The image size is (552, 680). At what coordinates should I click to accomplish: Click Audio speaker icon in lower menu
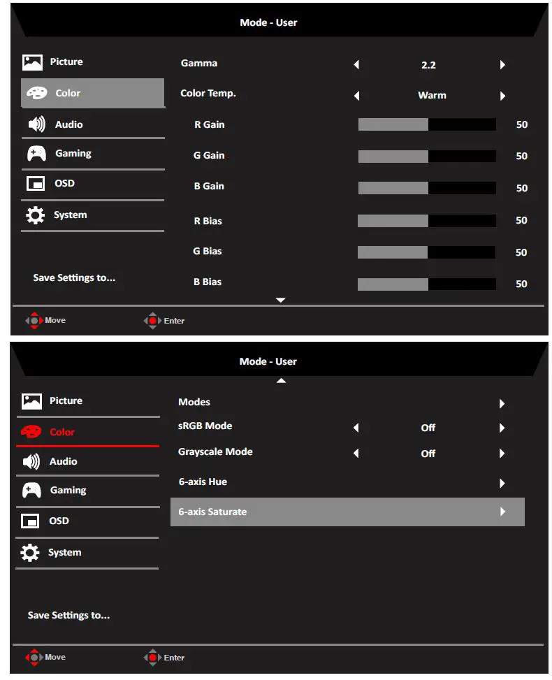tap(31, 461)
